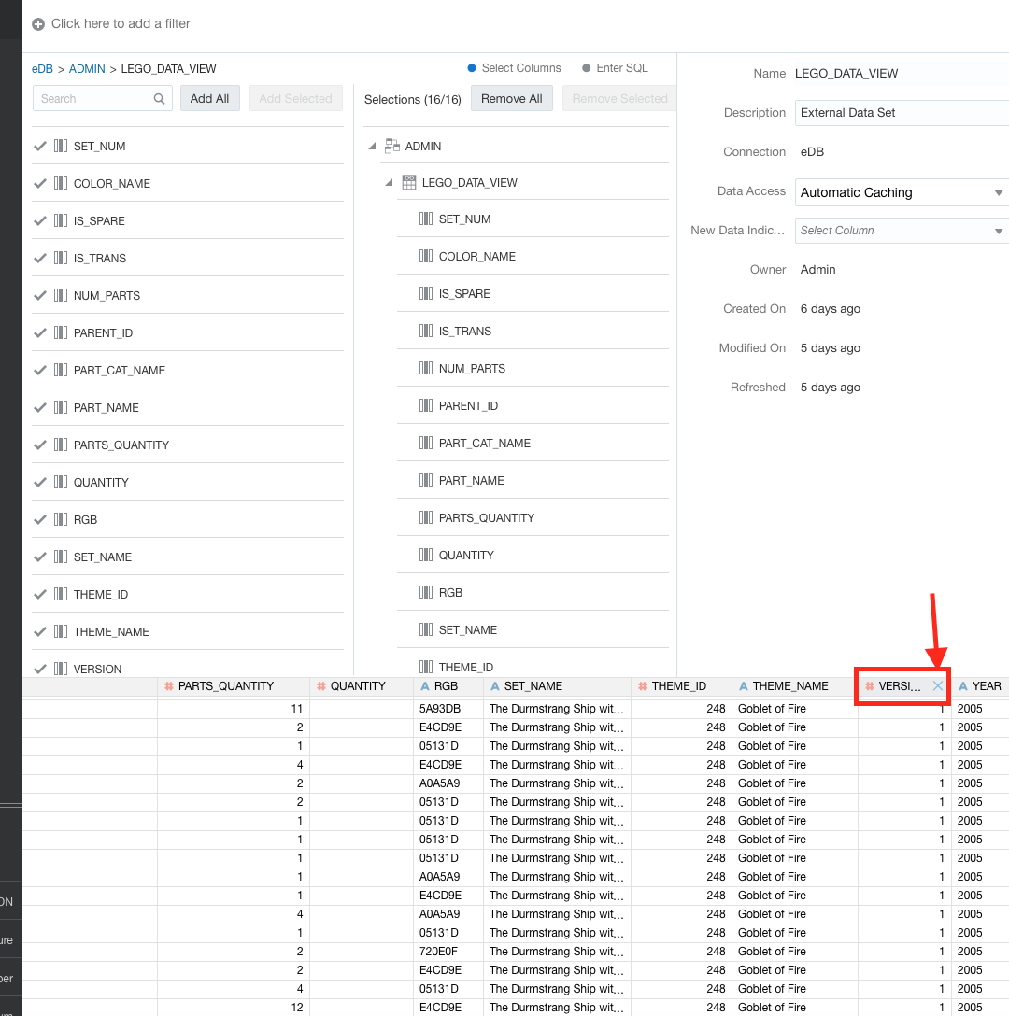The height and width of the screenshot is (1016, 1009).
Task: Toggle the checkmark next to PARTS_QUANTITY
Action: 40,445
